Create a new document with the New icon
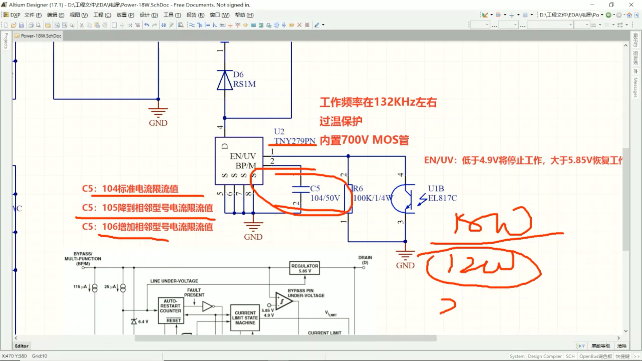Screen dimensions: 642x361 pos(6,25)
